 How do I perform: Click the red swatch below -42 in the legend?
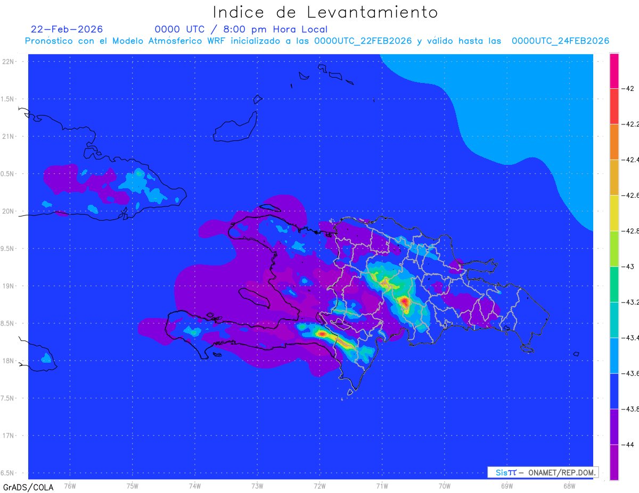point(614,106)
